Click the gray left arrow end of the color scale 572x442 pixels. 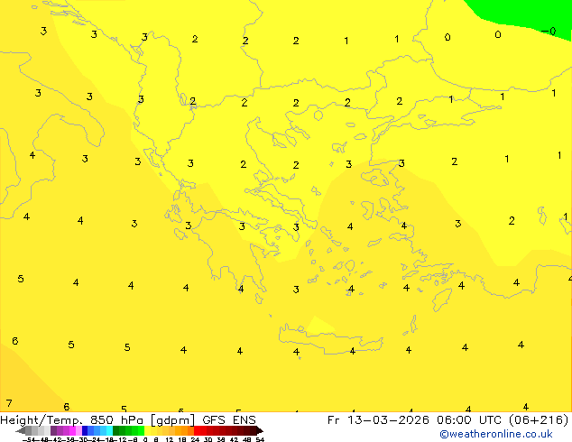[21, 430]
